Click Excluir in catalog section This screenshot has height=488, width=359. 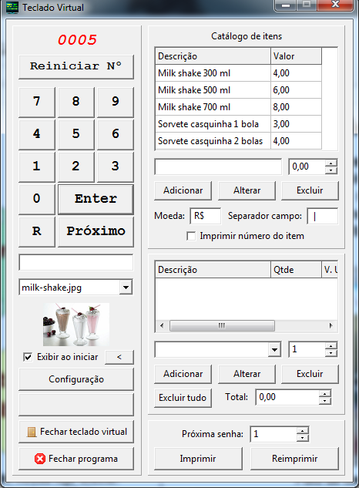point(310,190)
